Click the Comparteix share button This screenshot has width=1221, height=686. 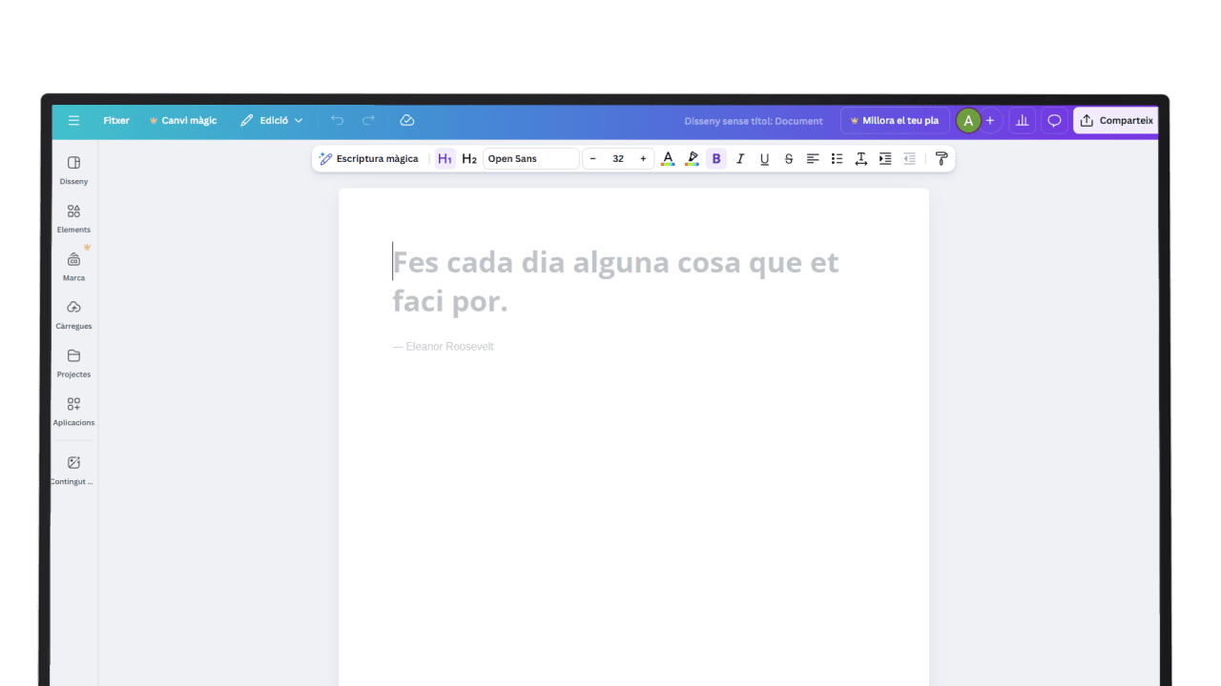(x=1116, y=121)
